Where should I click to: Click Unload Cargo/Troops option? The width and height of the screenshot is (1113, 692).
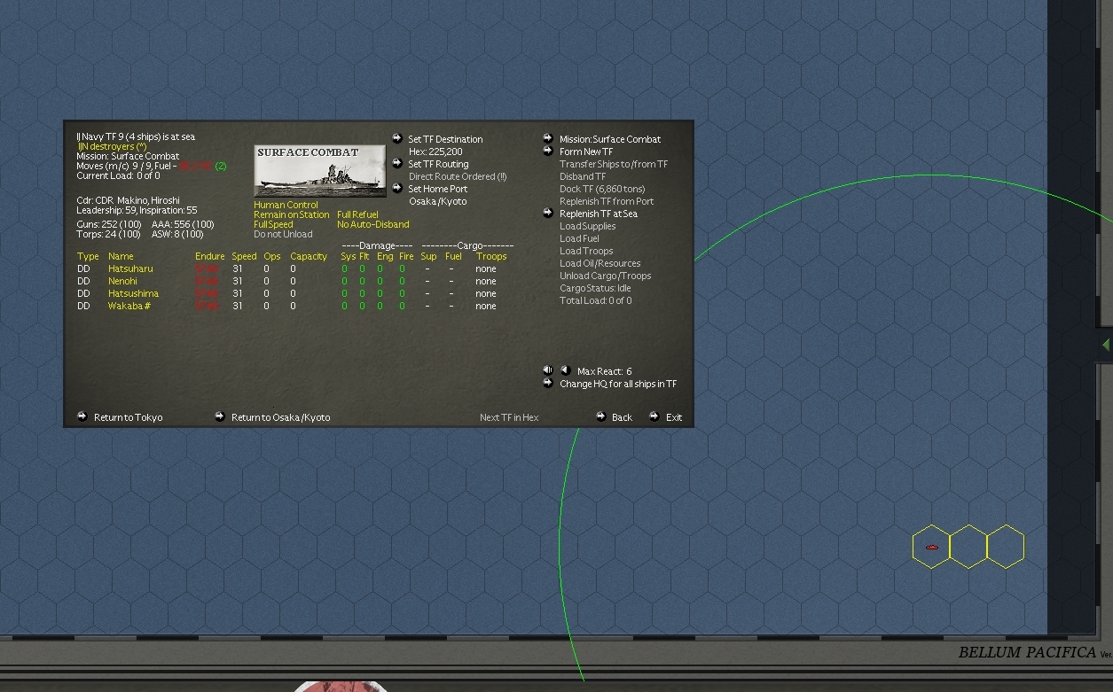coord(605,276)
